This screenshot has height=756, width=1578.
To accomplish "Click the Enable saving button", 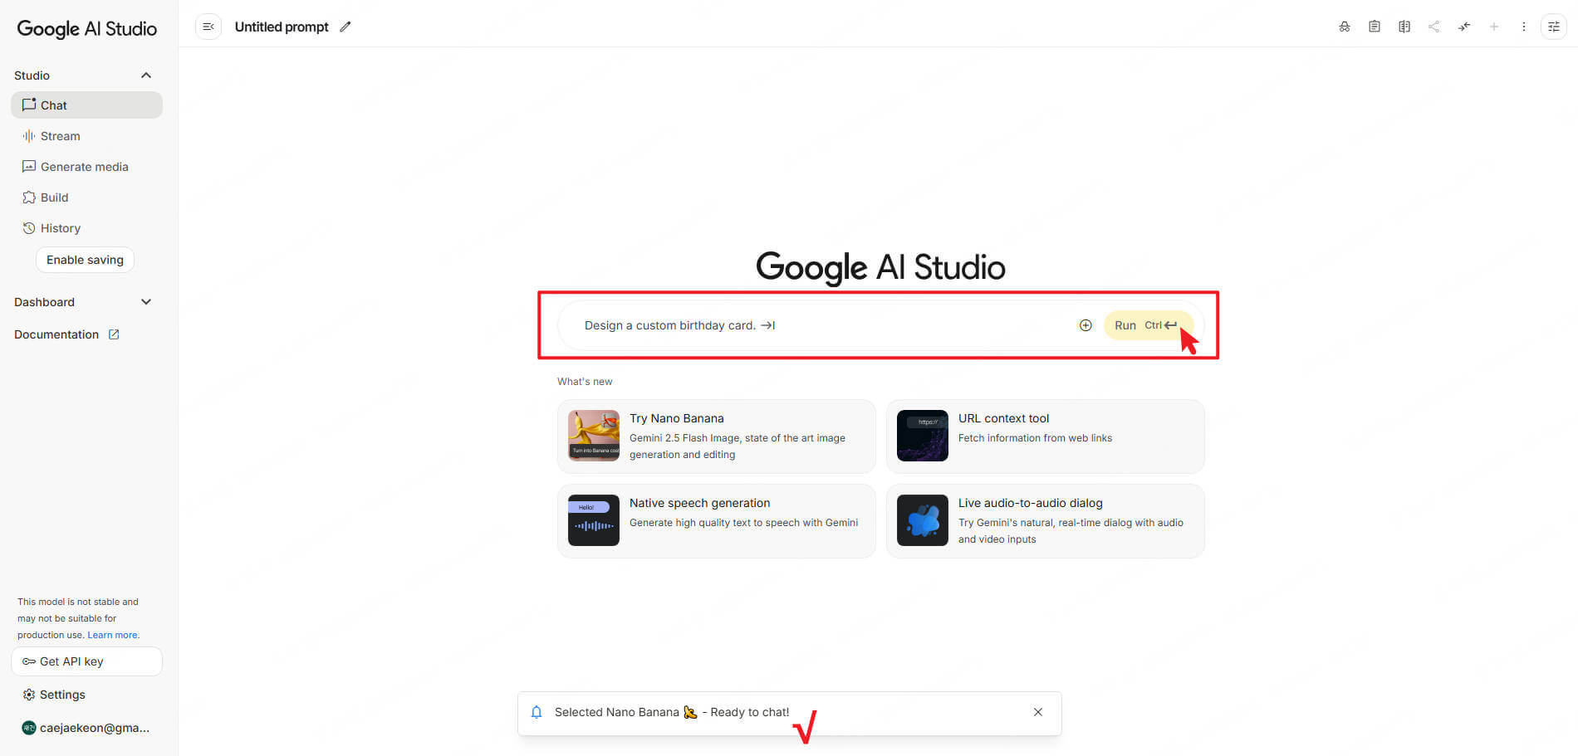I will coord(85,260).
